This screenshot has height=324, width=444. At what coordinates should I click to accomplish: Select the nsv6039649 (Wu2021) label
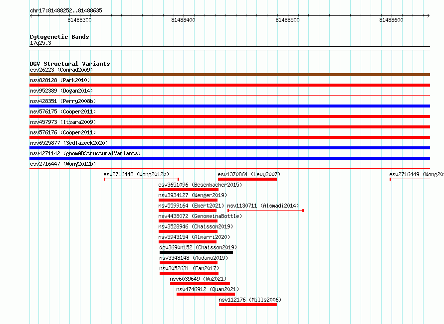pyautogui.click(x=198, y=279)
